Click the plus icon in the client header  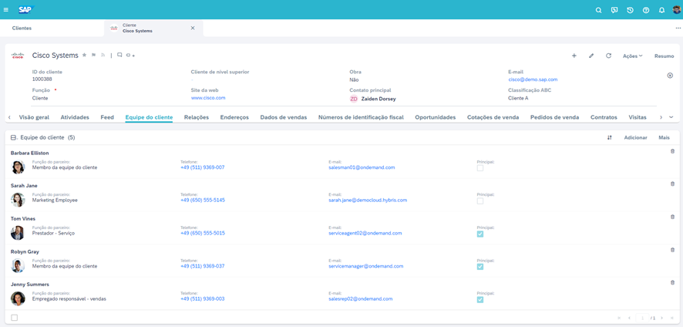[x=574, y=56]
